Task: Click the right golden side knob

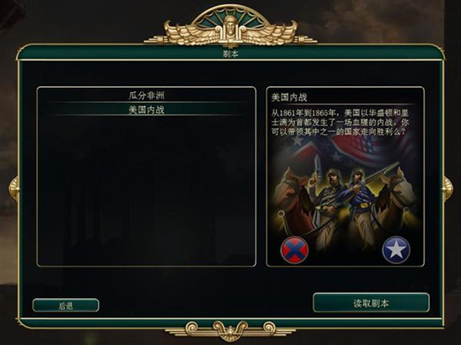Action: click(x=448, y=188)
